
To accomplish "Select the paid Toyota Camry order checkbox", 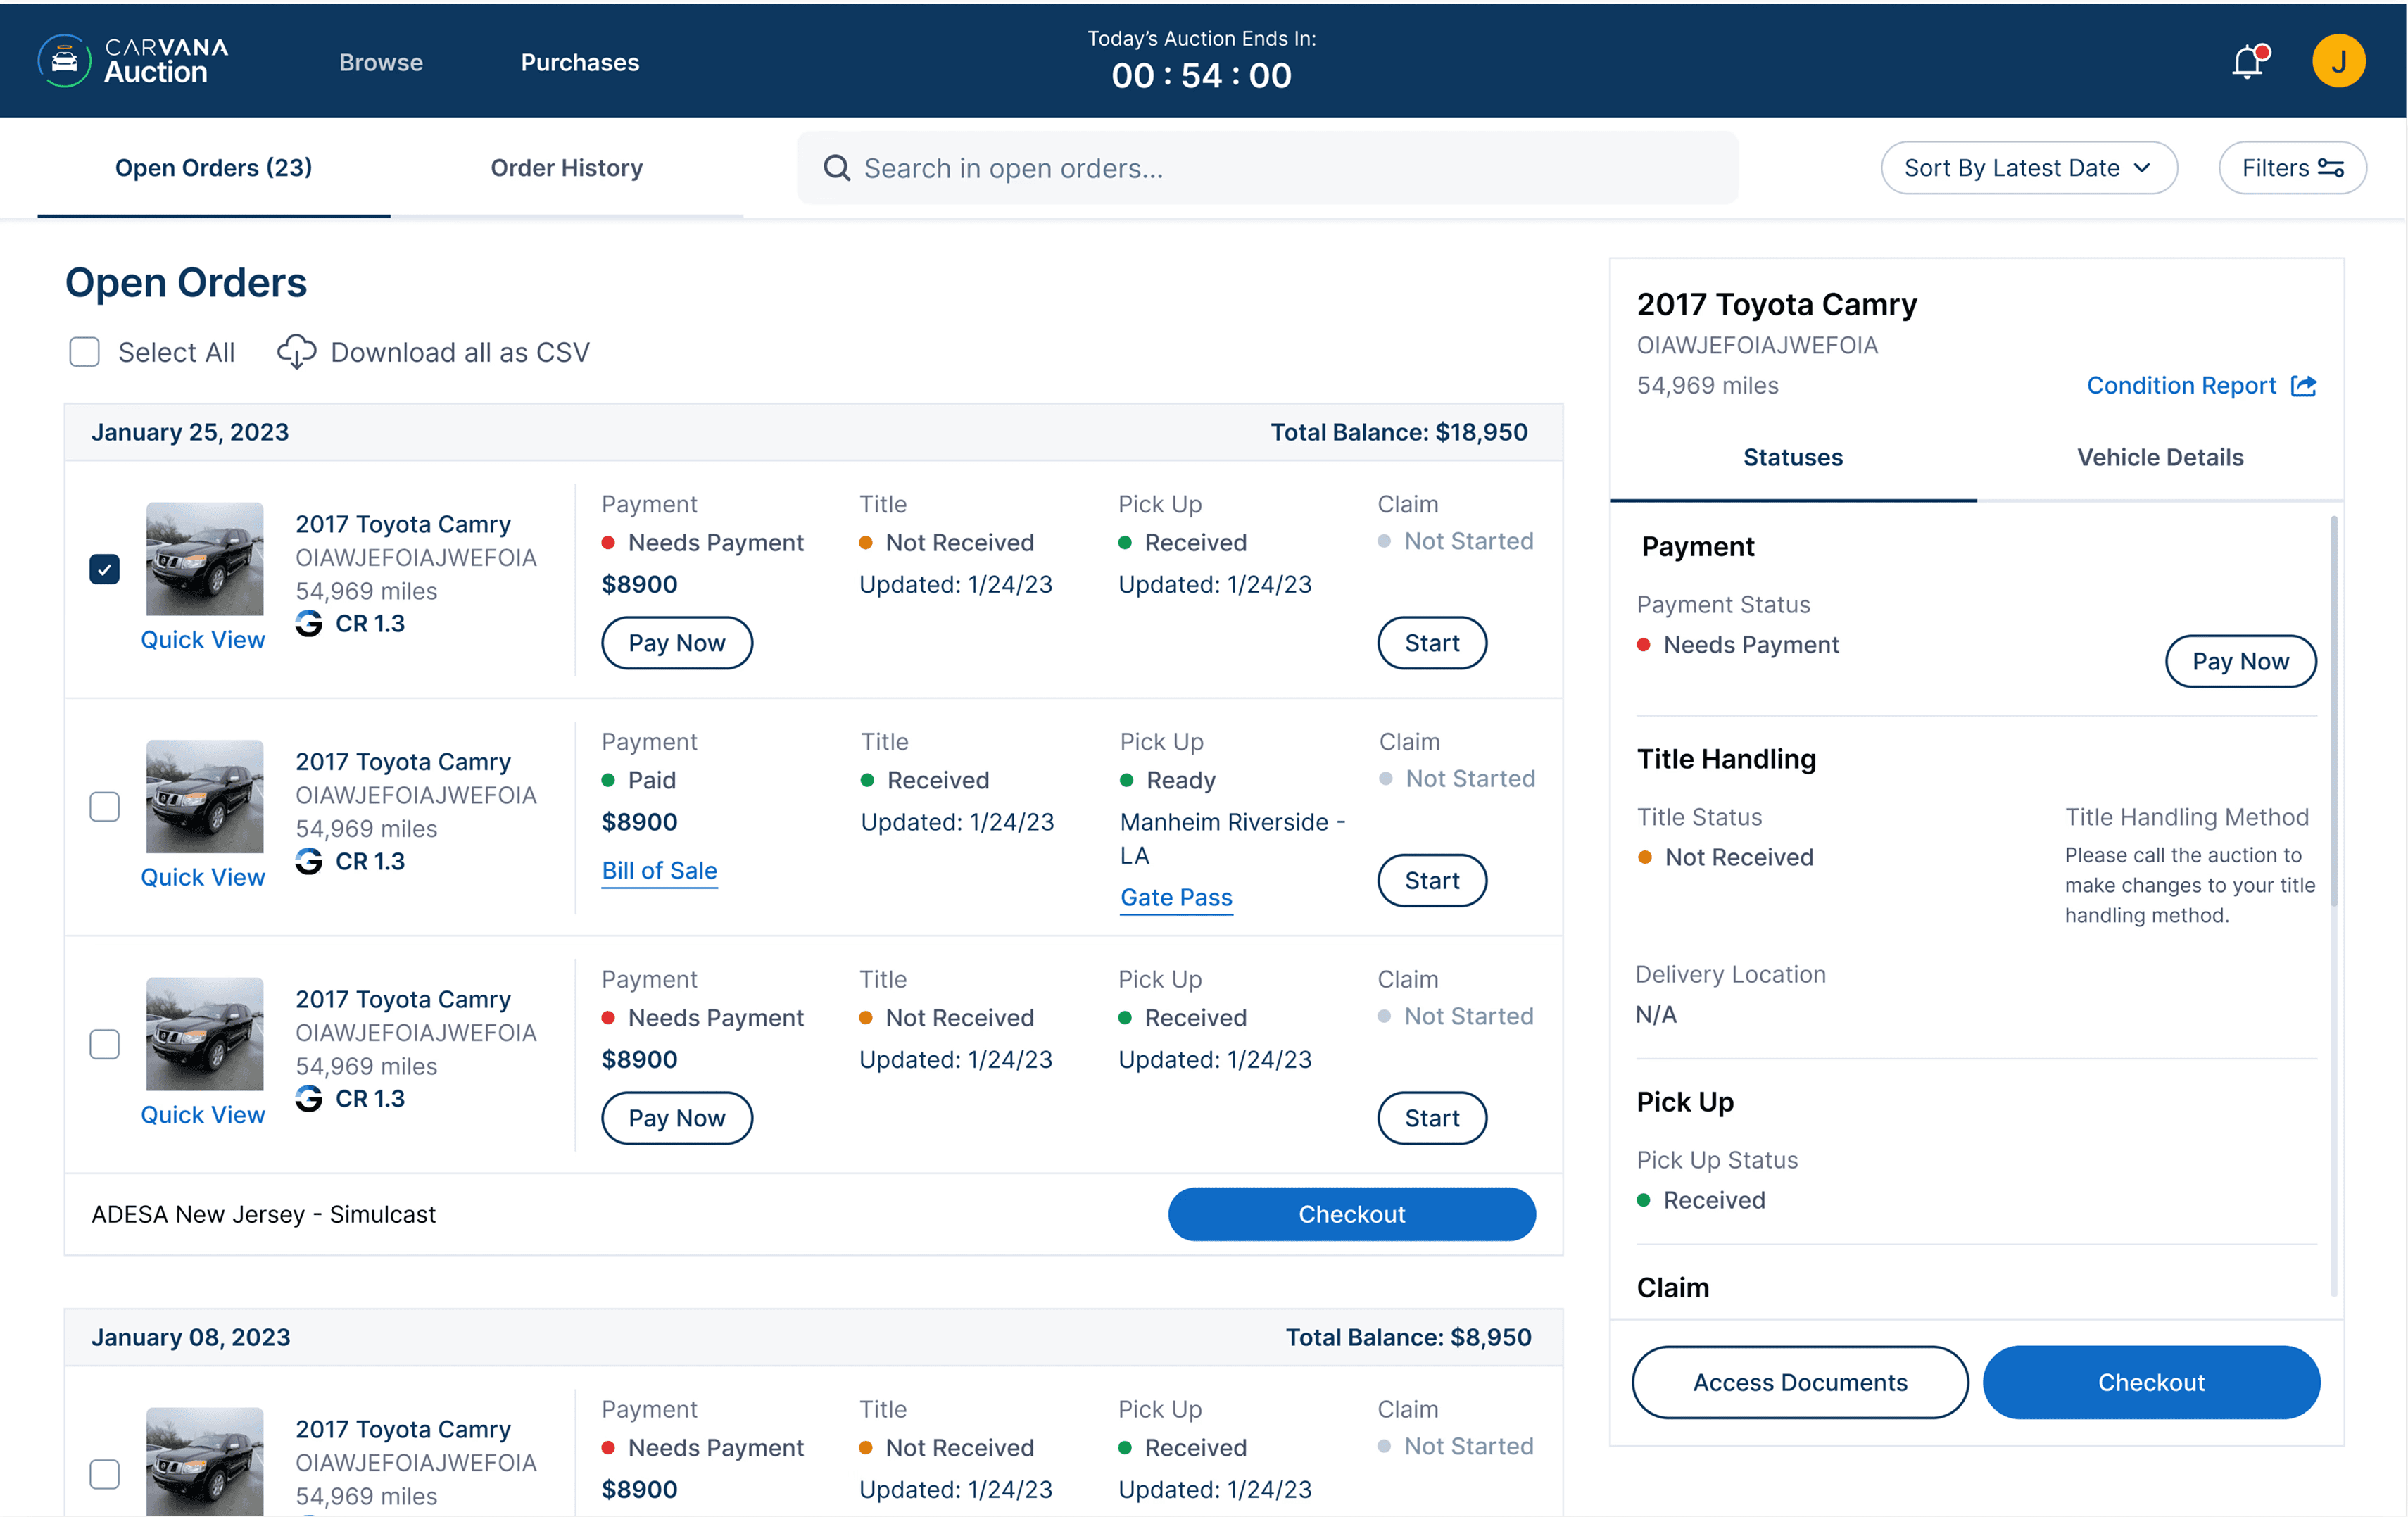I will [104, 807].
